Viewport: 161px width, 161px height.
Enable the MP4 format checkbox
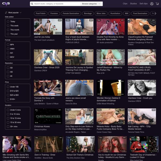tap(8, 45)
